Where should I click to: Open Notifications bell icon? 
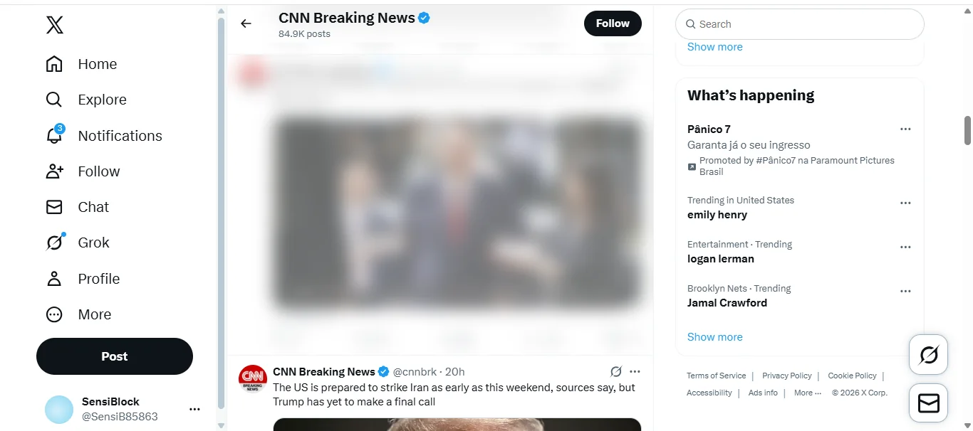[54, 135]
